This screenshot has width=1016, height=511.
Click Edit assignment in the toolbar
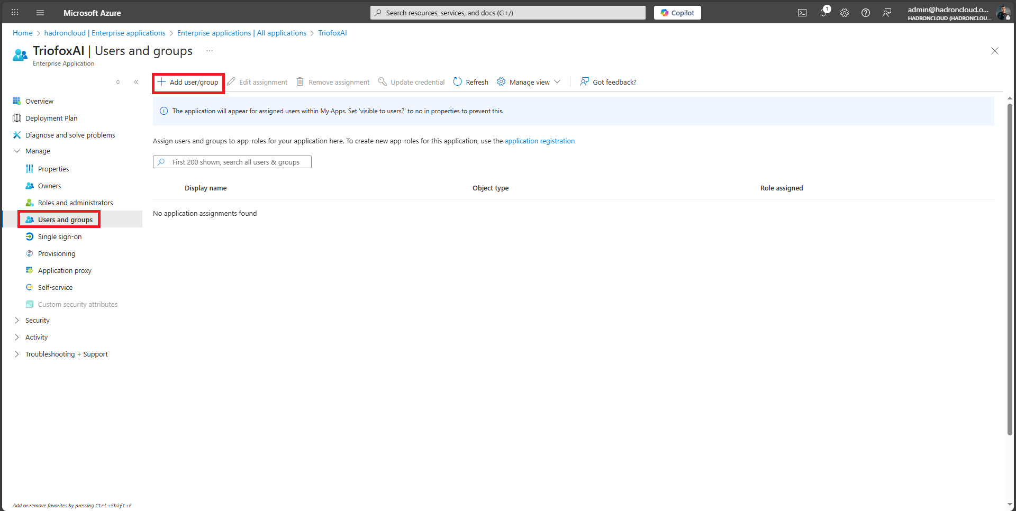click(x=258, y=82)
